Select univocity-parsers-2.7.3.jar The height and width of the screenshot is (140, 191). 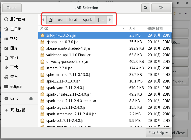pyautogui.click(x=105, y=62)
